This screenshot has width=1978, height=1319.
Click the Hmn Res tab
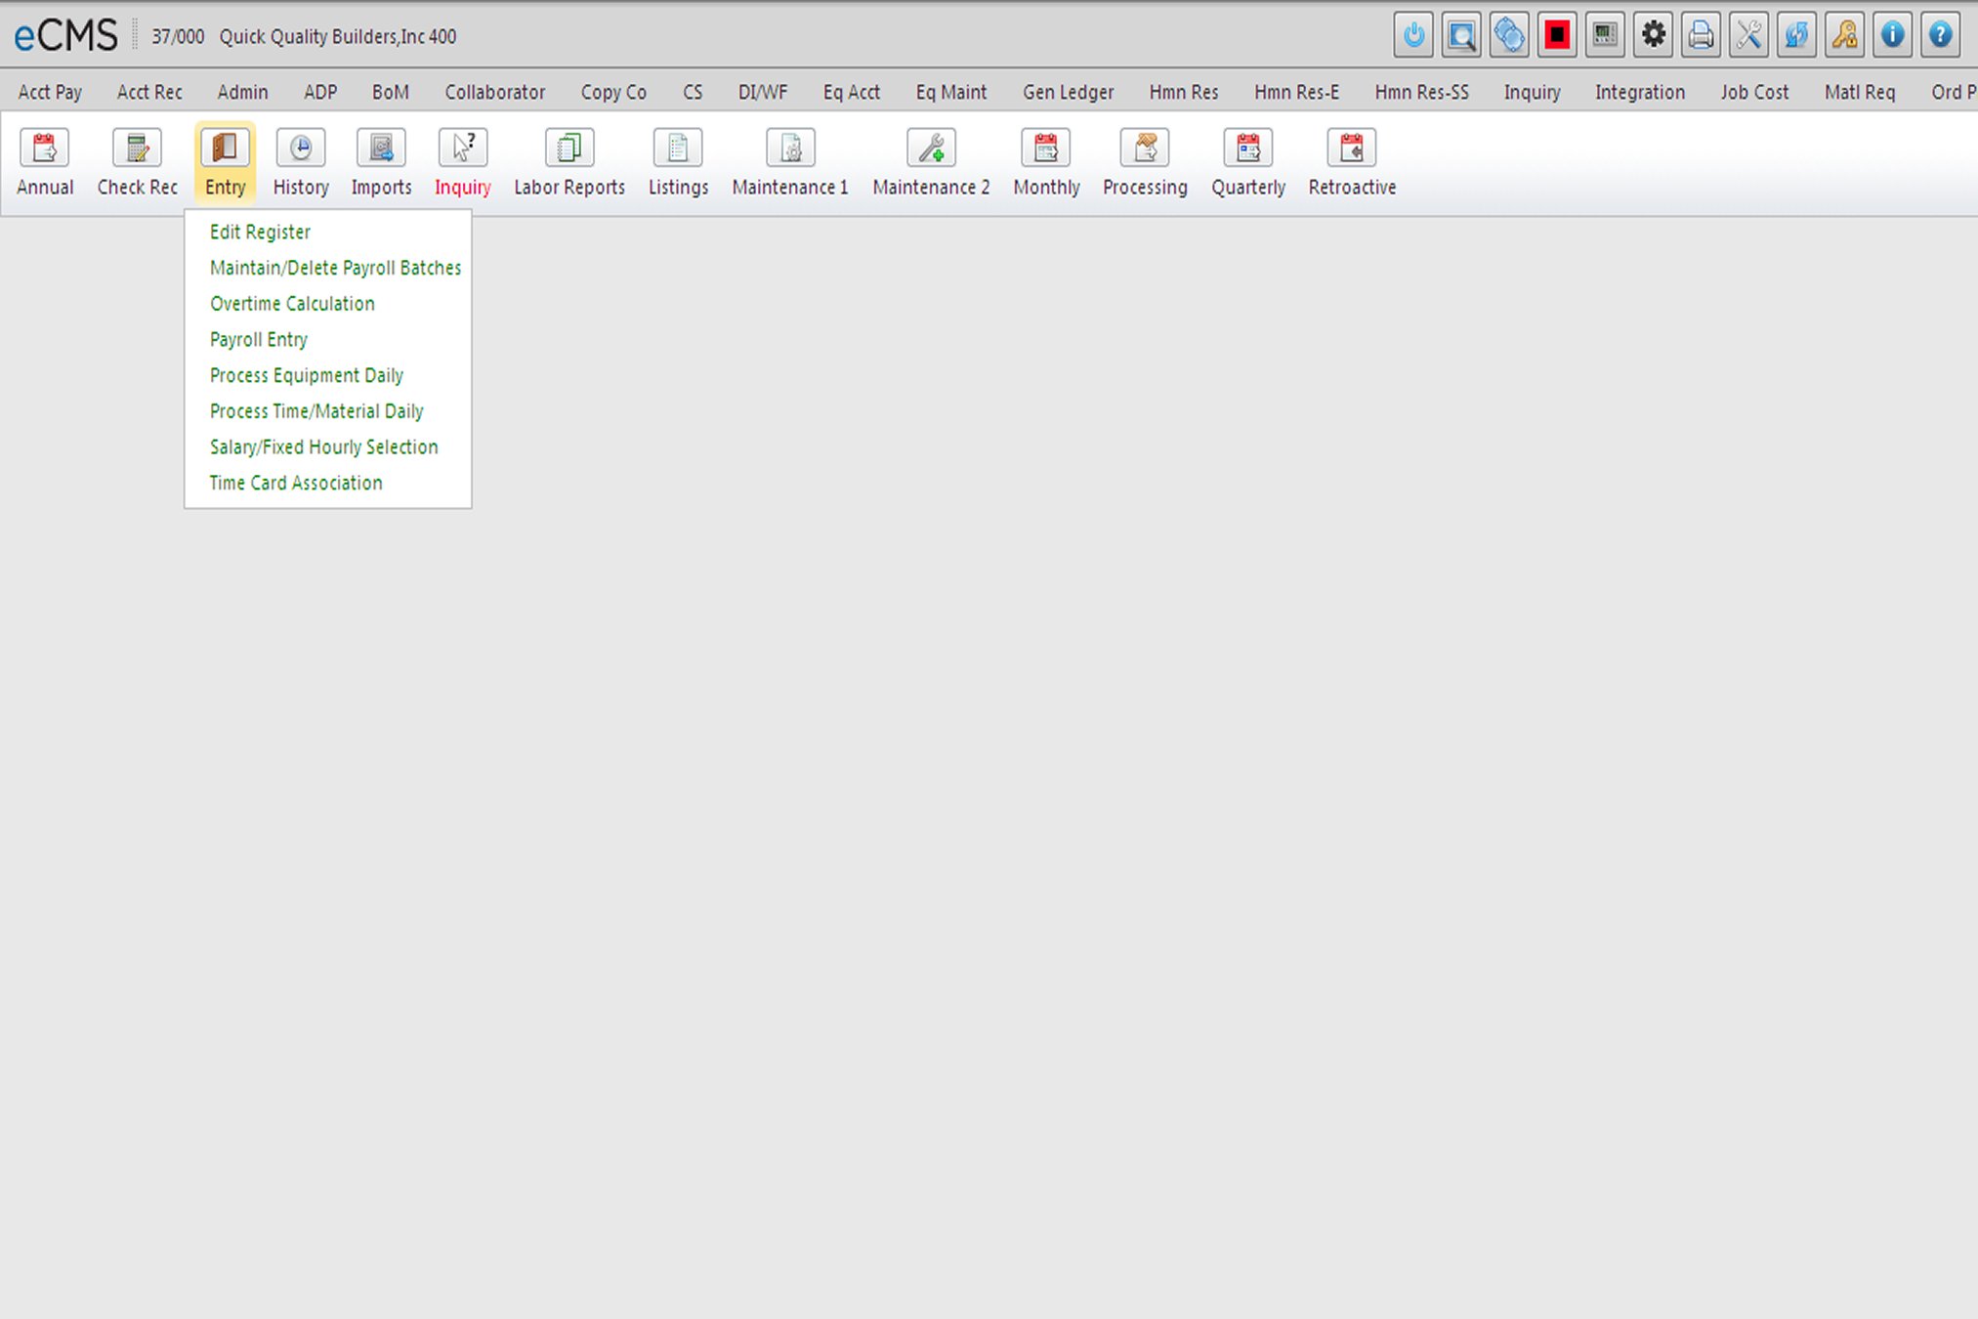1185,91
